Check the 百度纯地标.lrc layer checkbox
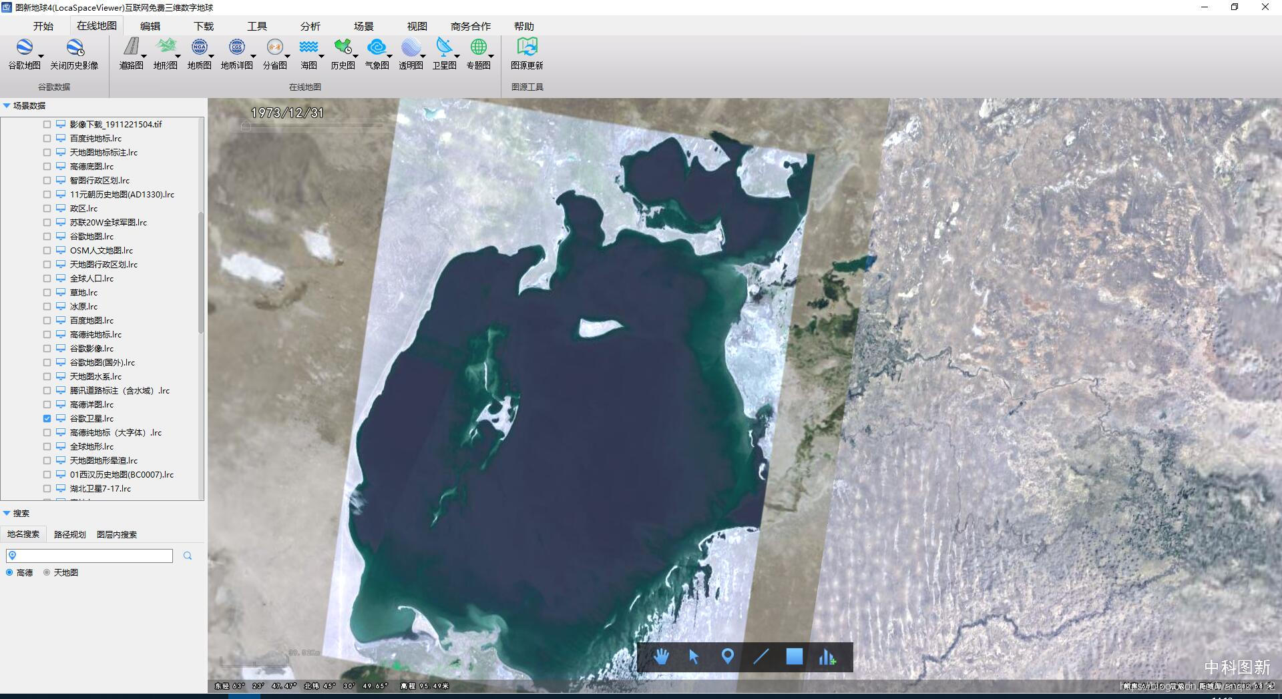The width and height of the screenshot is (1282, 699). pyautogui.click(x=47, y=138)
